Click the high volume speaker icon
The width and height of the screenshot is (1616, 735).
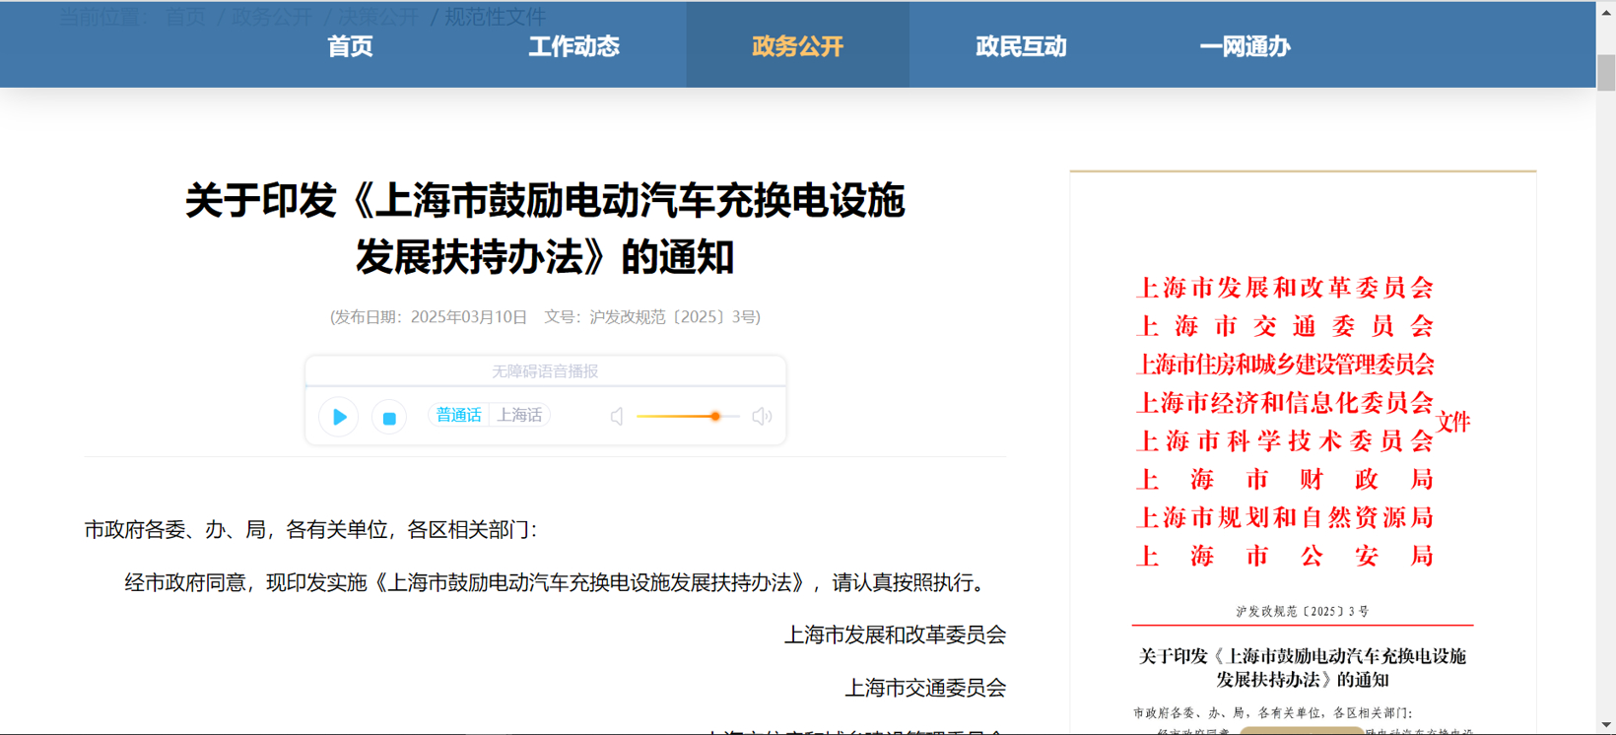click(x=762, y=417)
